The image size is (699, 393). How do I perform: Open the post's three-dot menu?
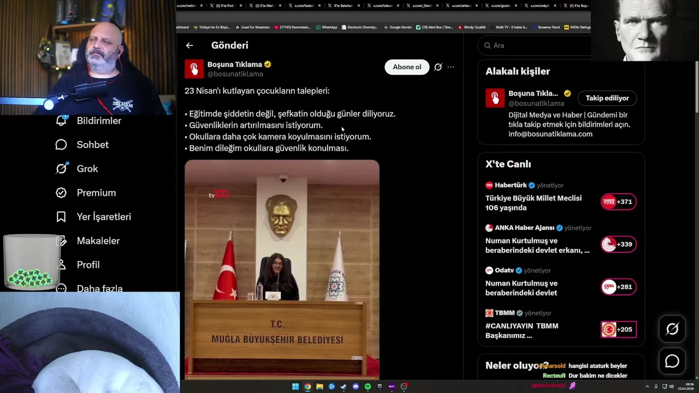tap(451, 67)
